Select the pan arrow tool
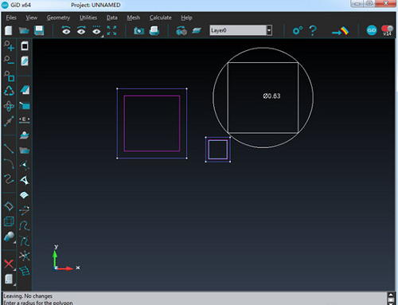398x305 pixels. tap(9, 121)
